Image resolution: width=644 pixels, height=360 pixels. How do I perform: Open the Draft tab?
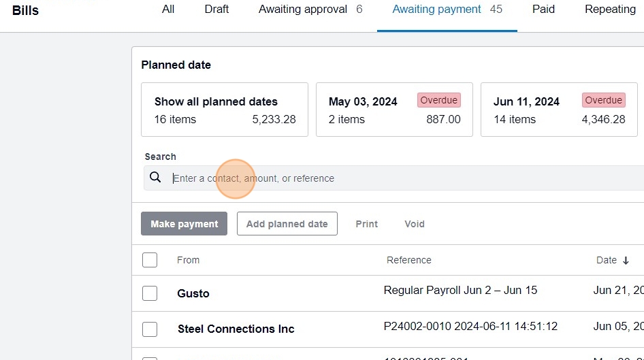coord(216,10)
